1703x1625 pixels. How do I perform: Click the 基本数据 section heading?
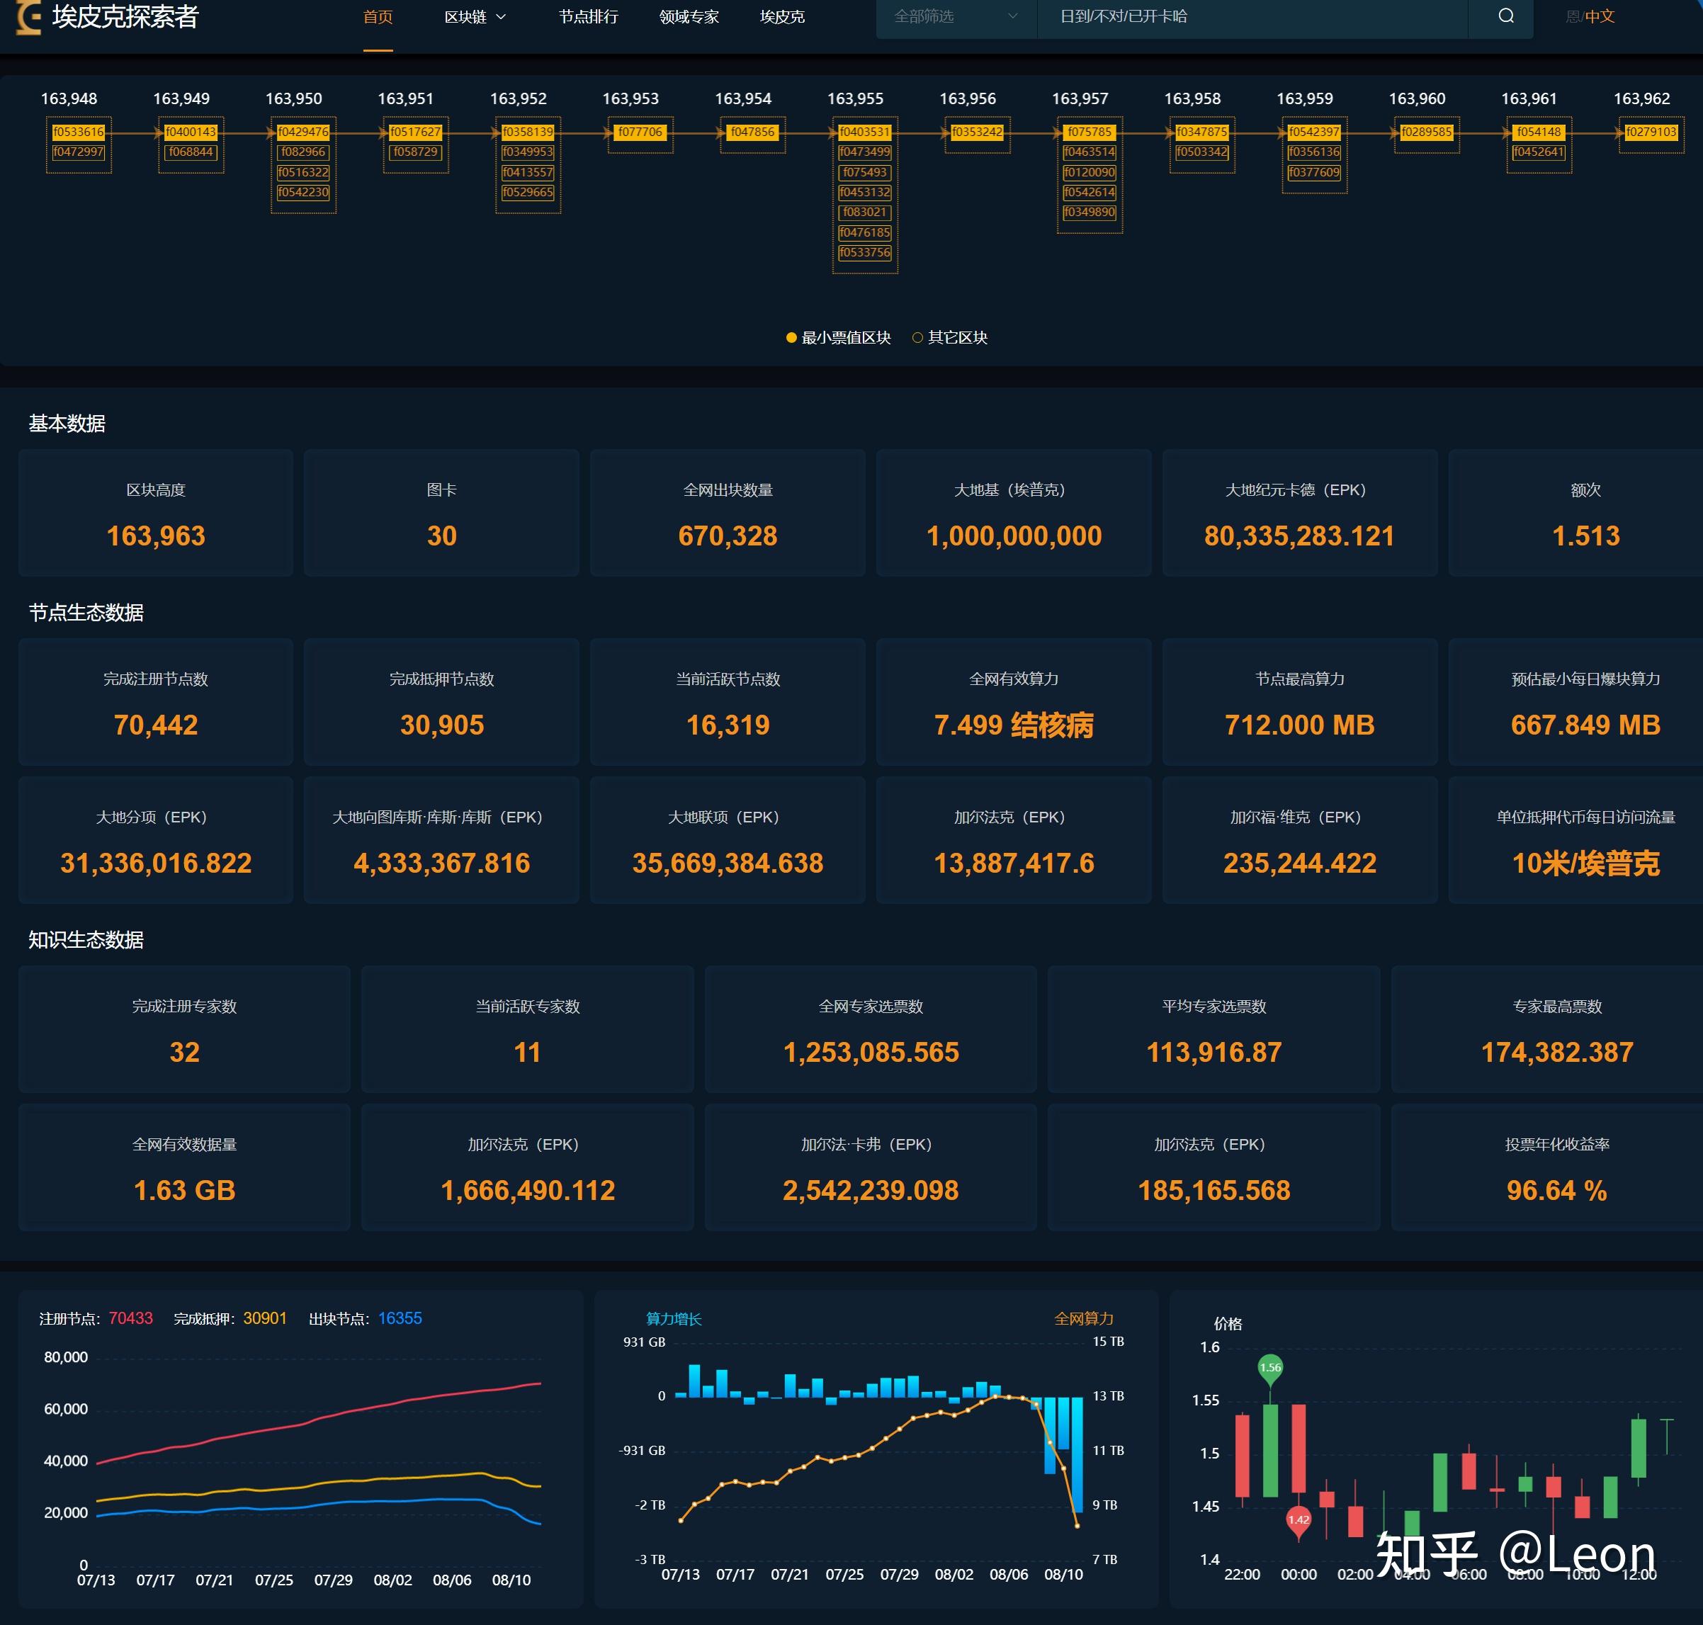(x=67, y=424)
